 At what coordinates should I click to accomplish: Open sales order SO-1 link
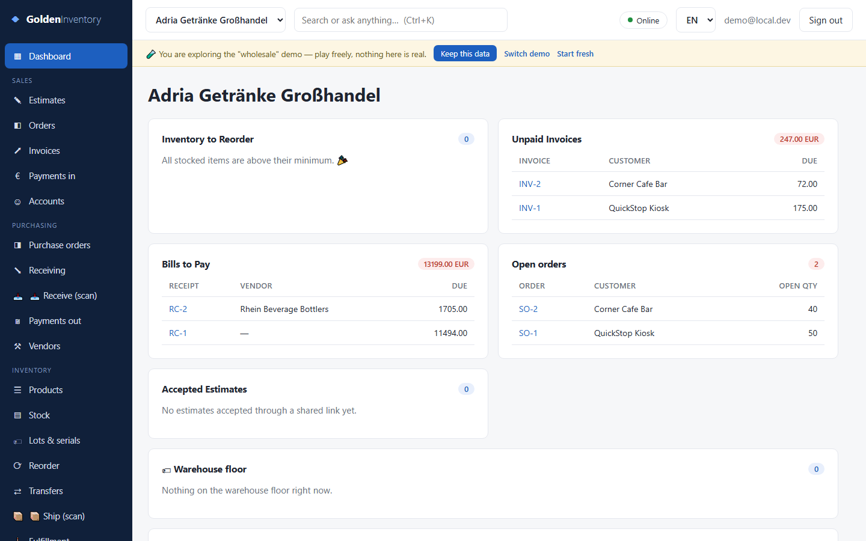click(528, 333)
